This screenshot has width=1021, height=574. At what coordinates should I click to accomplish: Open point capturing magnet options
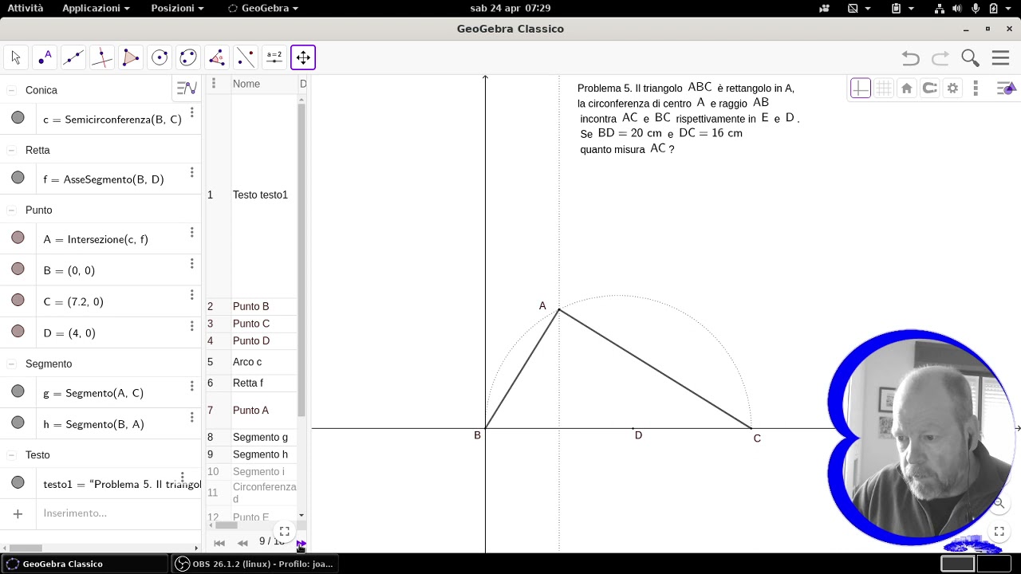(930, 88)
